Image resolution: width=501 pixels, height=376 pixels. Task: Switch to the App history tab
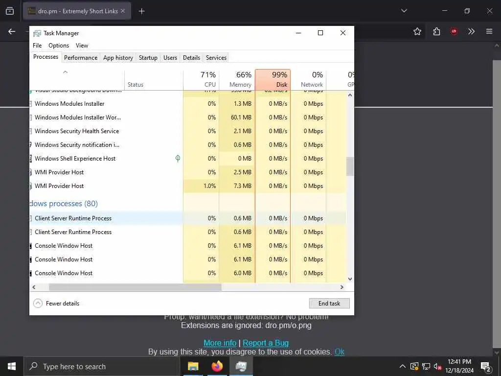pyautogui.click(x=118, y=58)
